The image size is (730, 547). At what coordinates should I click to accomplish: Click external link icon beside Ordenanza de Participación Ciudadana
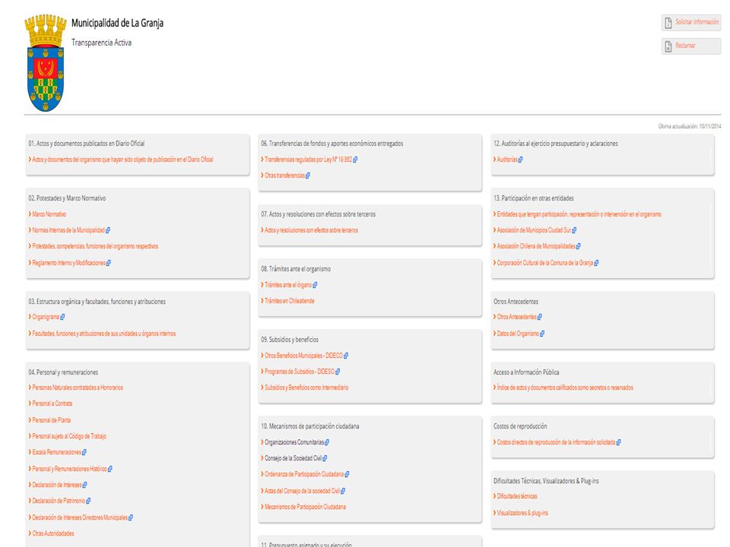point(347,474)
